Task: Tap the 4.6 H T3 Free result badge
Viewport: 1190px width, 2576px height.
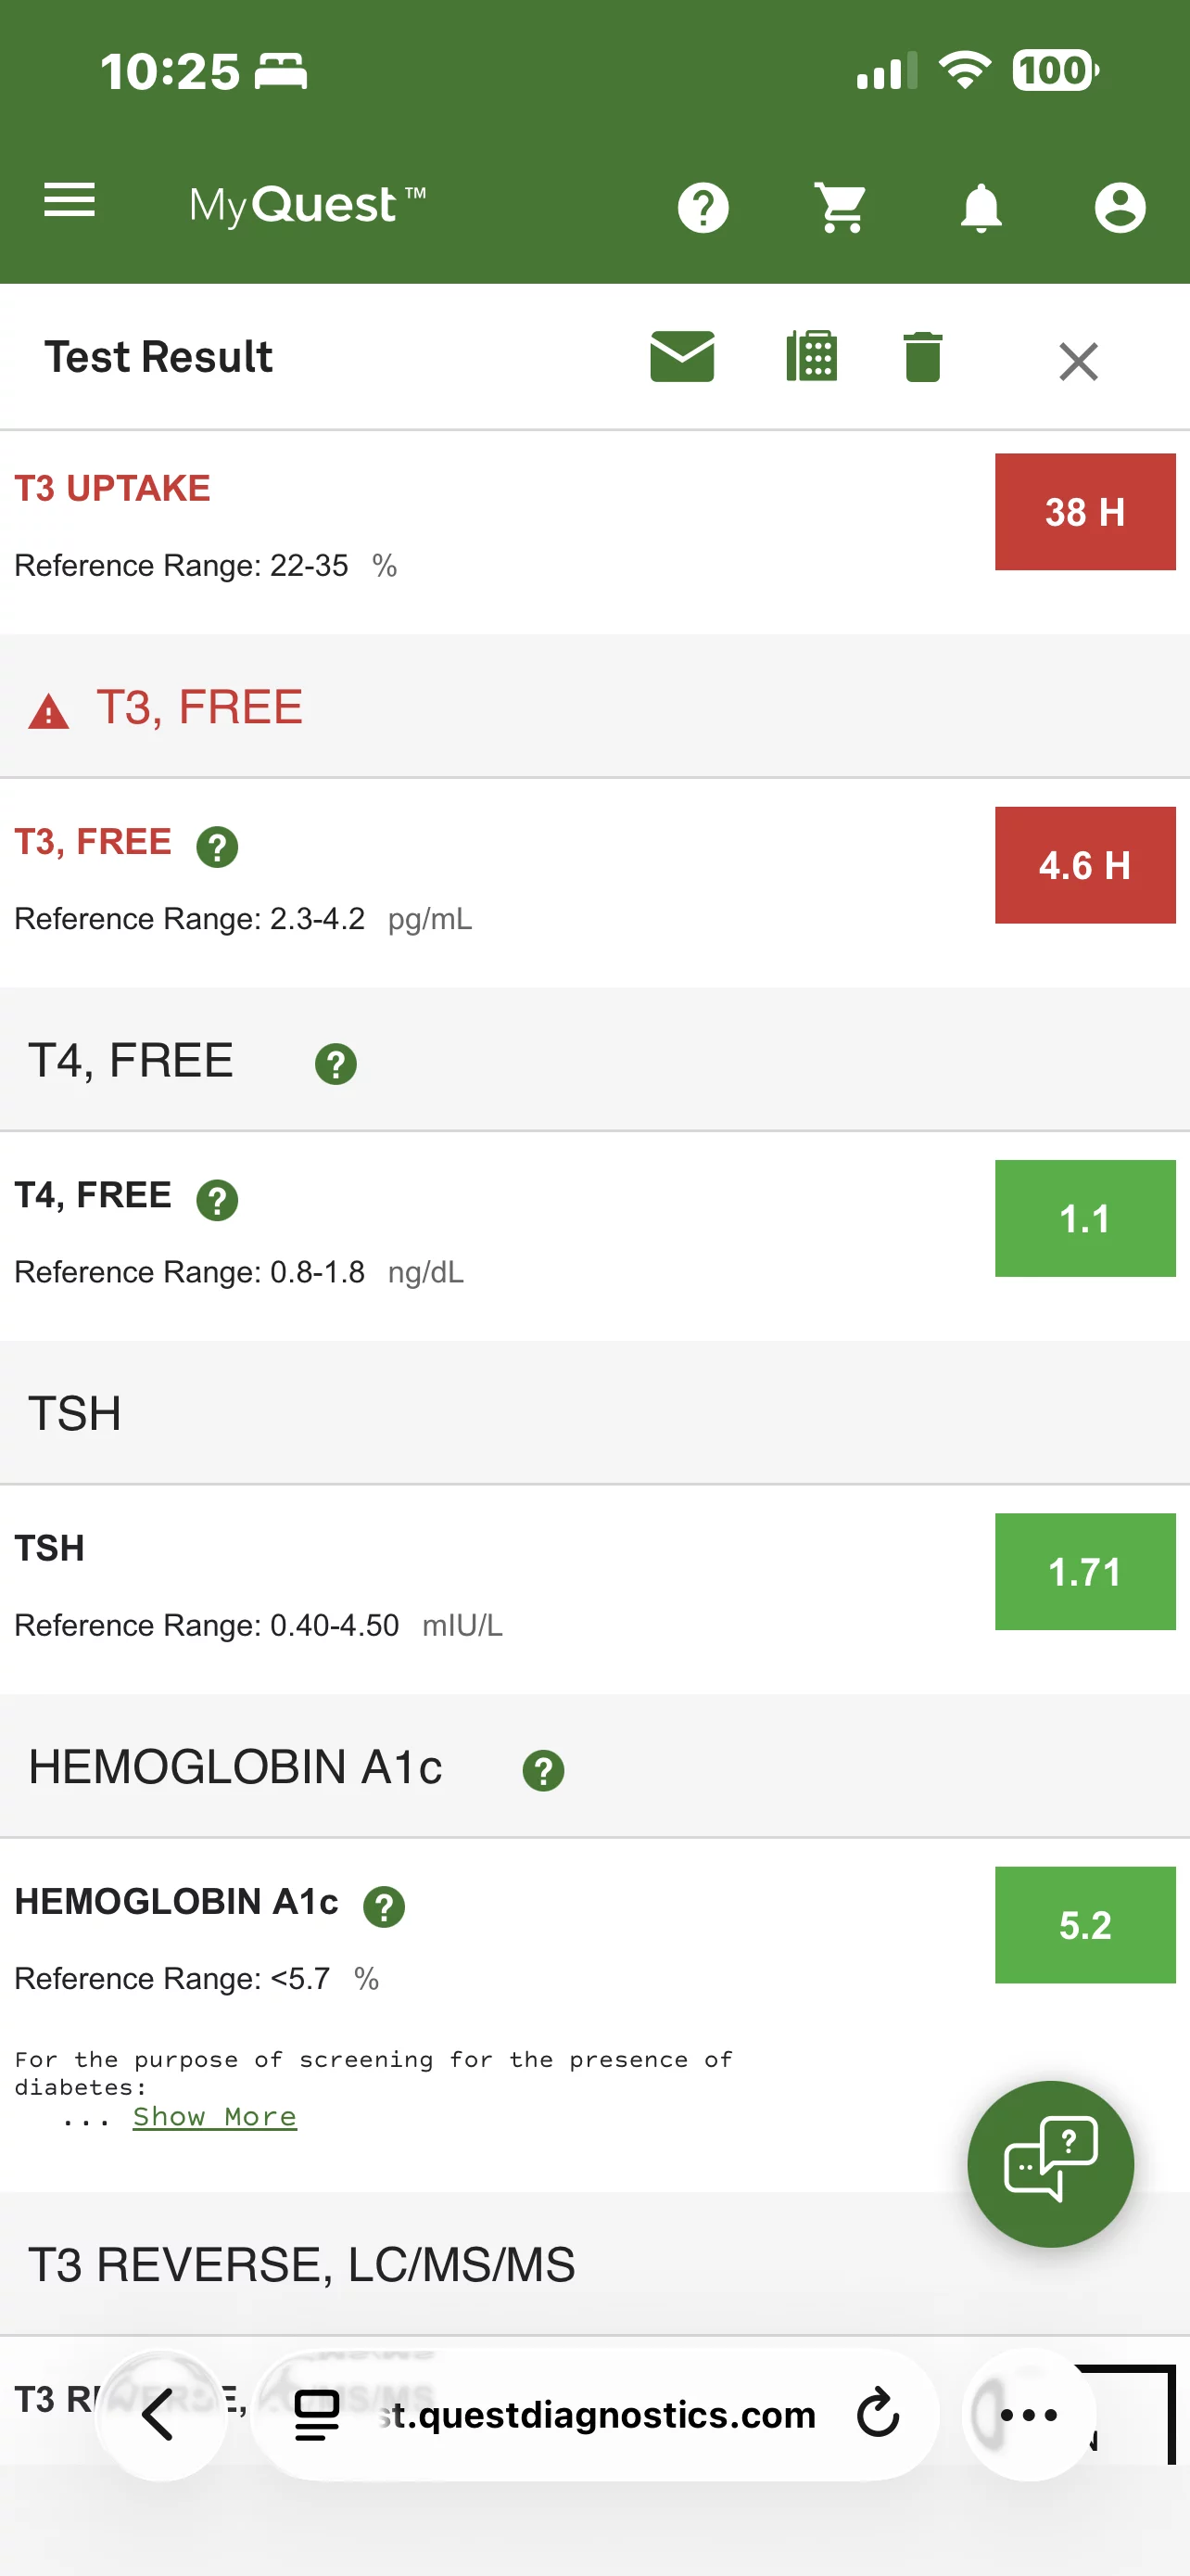Action: coord(1084,865)
